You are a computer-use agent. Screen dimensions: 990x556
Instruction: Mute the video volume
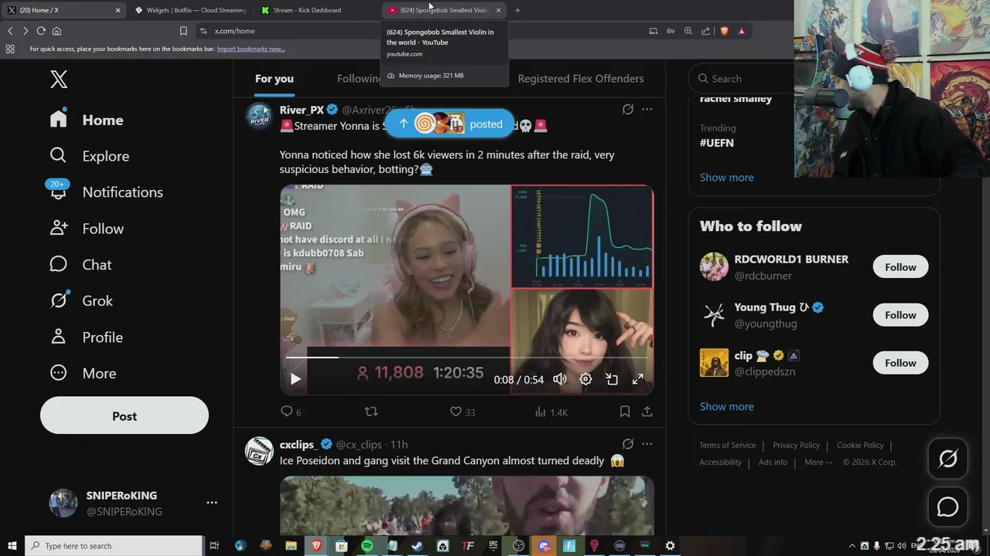pos(560,379)
